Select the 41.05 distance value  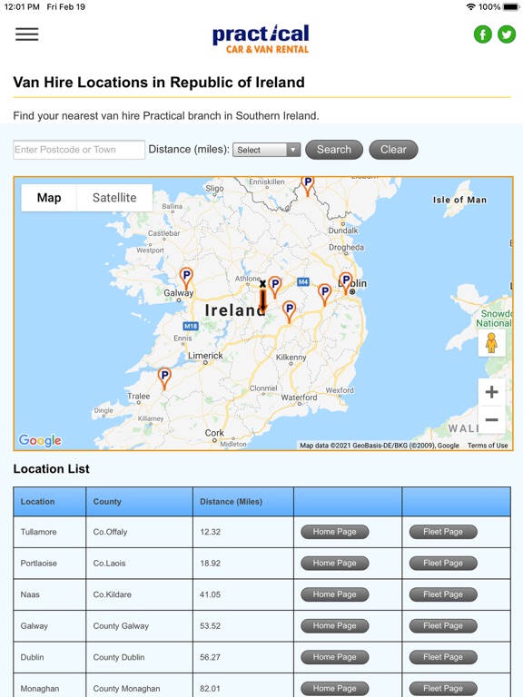[210, 594]
